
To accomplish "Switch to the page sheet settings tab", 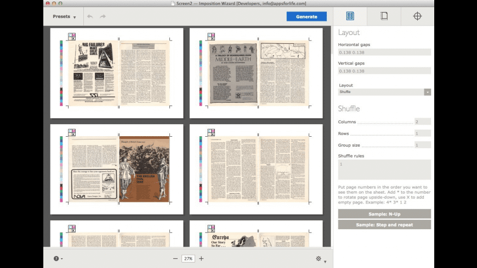I will pyautogui.click(x=384, y=16).
